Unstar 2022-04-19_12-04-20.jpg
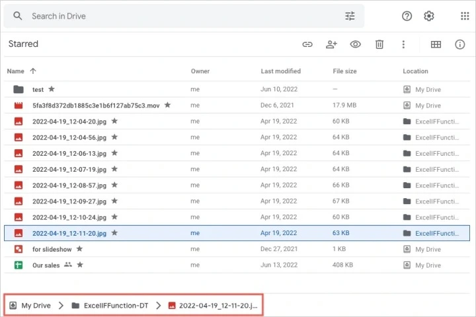This screenshot has width=476, height=317. click(114, 121)
